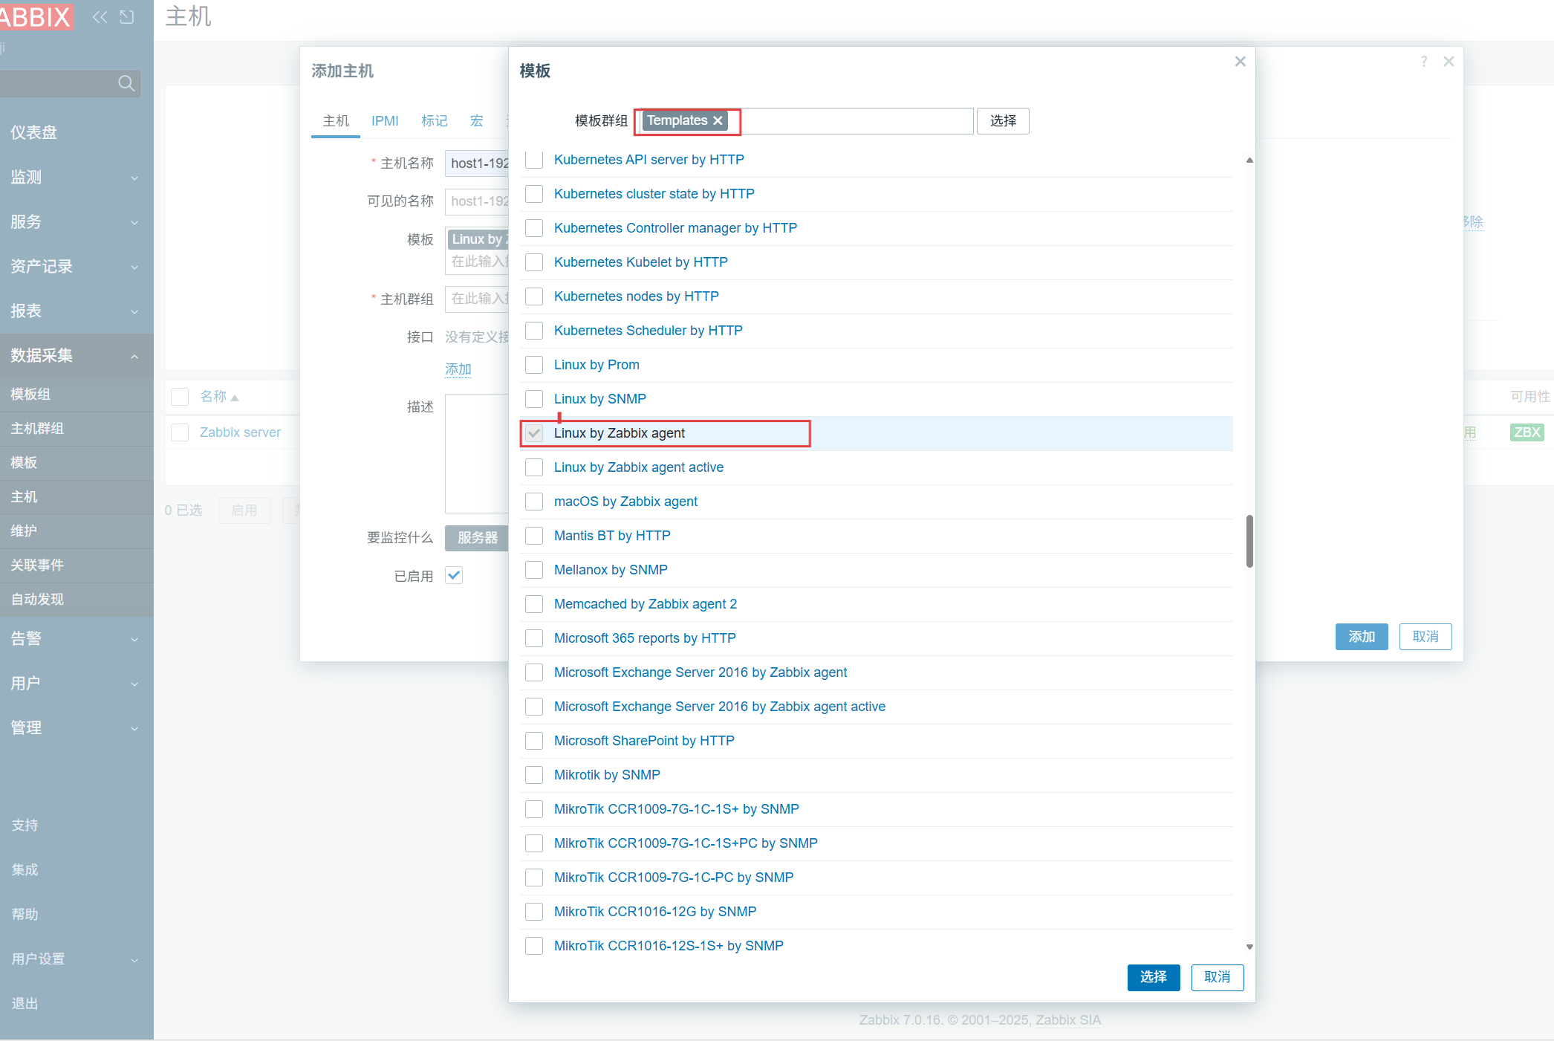Switch to the 宏 tab
The height and width of the screenshot is (1041, 1554).
[477, 120]
